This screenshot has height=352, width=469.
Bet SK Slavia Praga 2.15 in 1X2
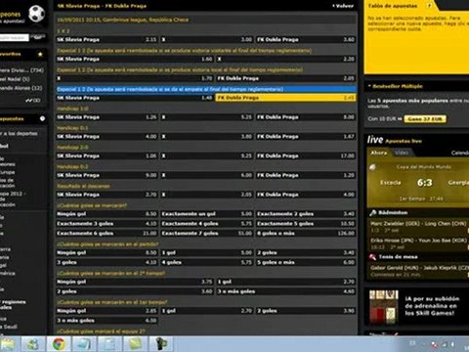tap(107, 39)
